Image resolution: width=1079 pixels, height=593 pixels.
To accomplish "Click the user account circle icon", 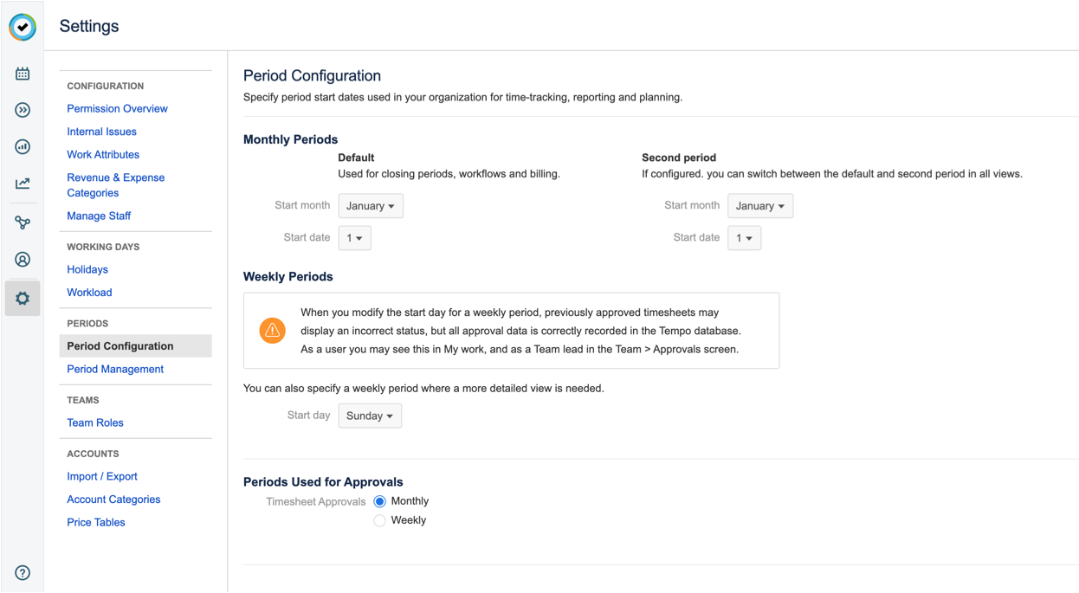I will click(23, 260).
